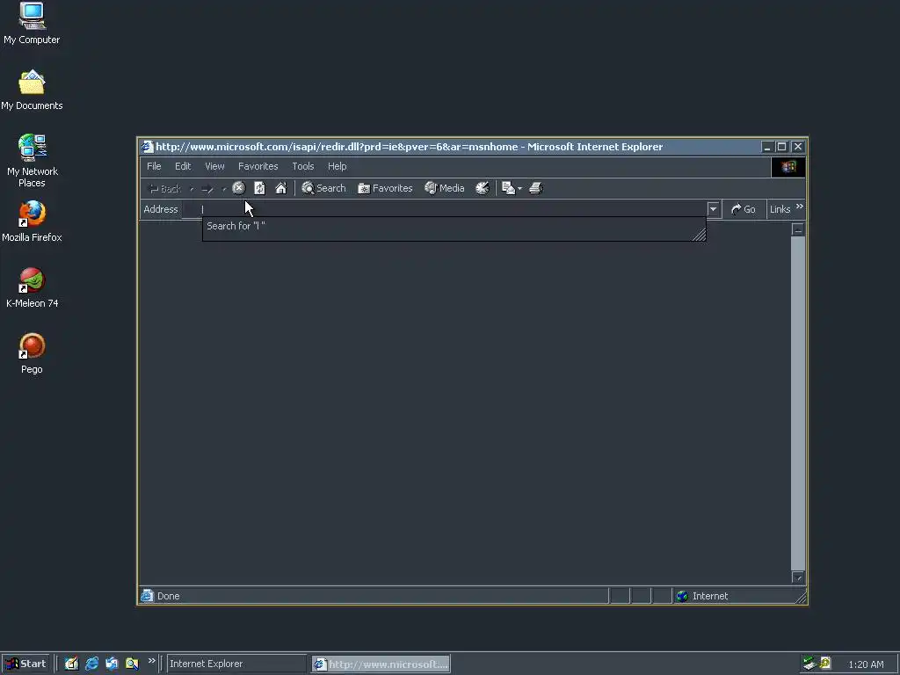Open the Media pane from toolbar
The width and height of the screenshot is (900, 675).
tap(444, 188)
